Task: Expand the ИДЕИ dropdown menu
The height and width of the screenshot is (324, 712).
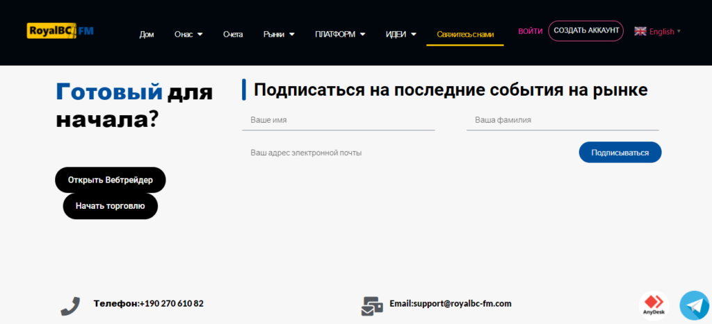Action: click(401, 35)
